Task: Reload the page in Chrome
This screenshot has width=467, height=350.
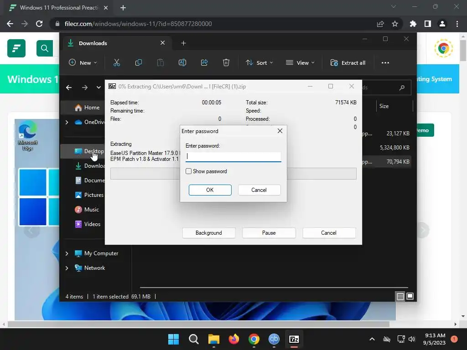Action: click(x=39, y=24)
